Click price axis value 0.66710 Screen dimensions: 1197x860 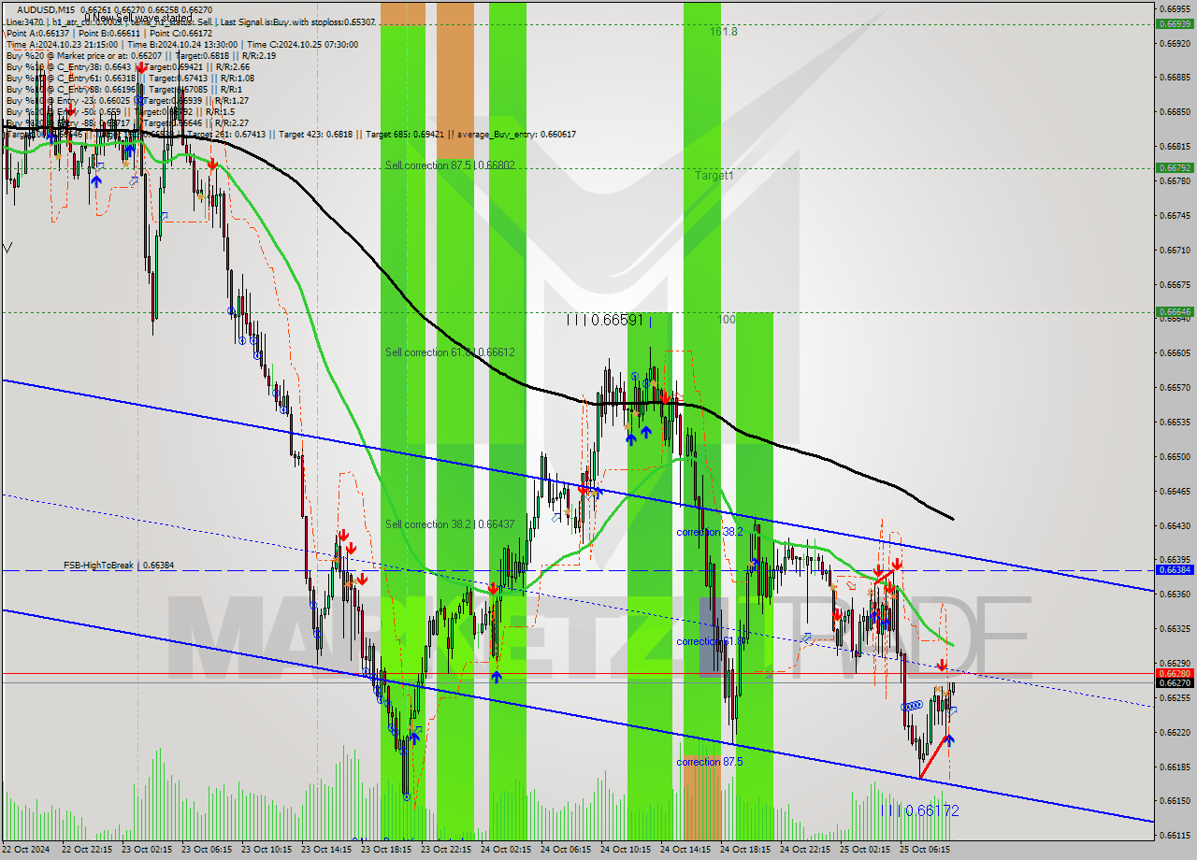1174,250
